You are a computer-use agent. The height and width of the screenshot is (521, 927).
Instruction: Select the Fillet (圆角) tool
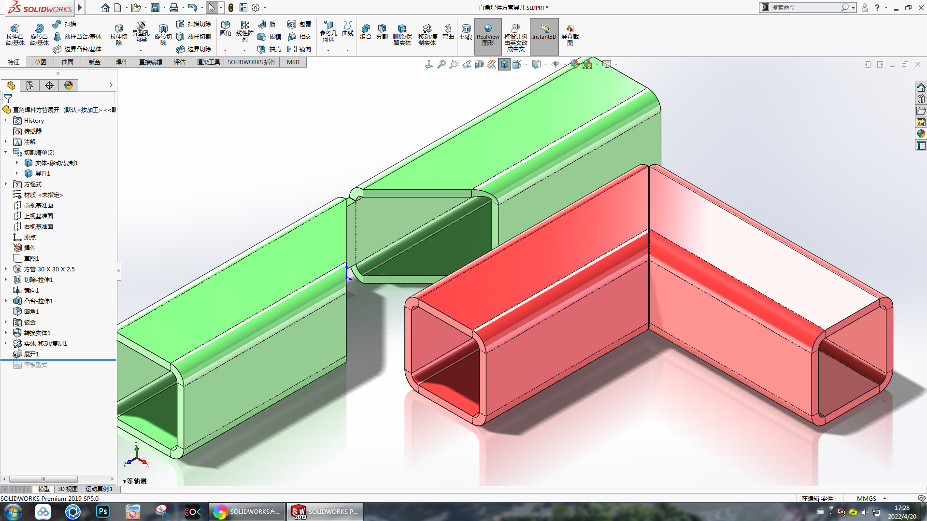tap(226, 28)
